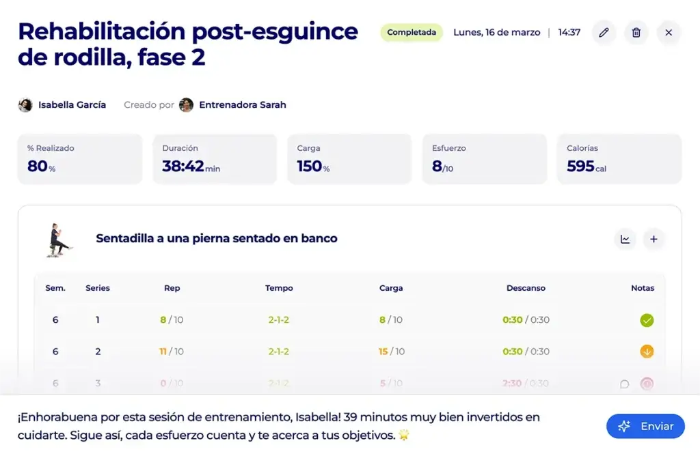Open the exercise progress chart icon
The width and height of the screenshot is (700, 458).
(625, 239)
